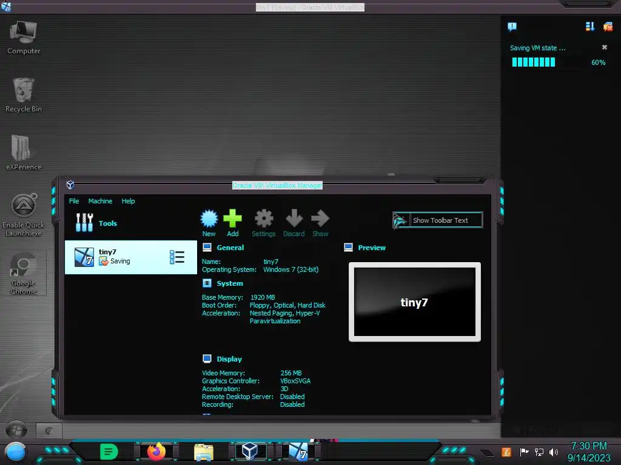Click the network tray icon
Screen dimensions: 621x465
tap(539, 452)
